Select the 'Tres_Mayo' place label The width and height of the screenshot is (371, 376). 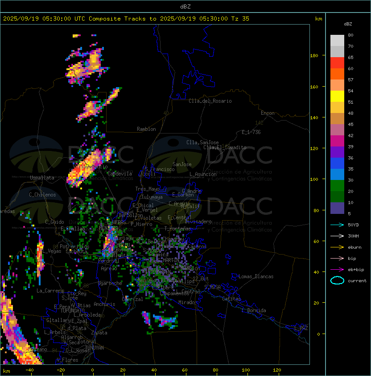pos(147,189)
